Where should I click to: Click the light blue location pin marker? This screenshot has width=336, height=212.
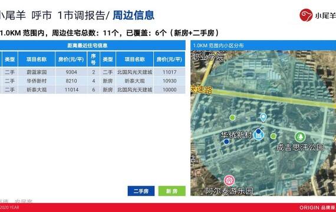pos(263,118)
